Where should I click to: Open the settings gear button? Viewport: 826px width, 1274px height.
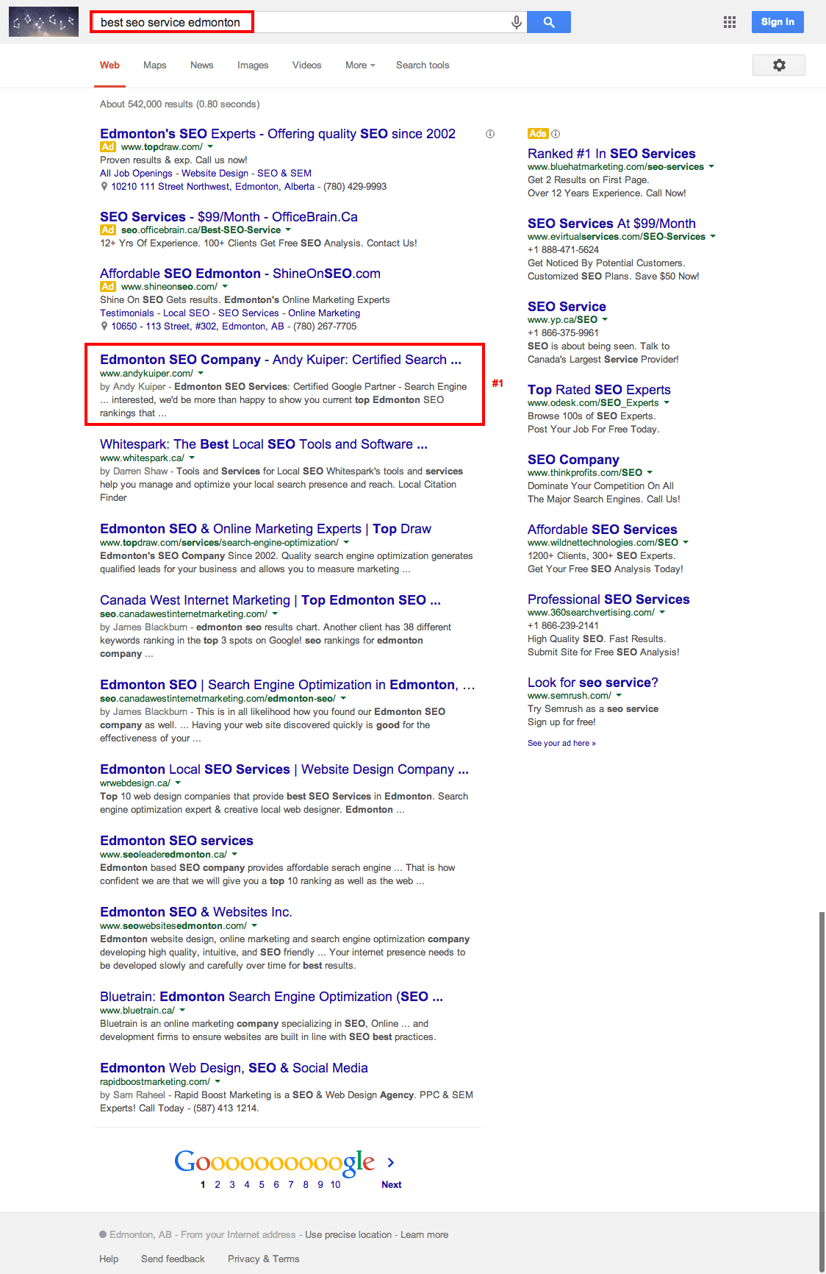pos(779,65)
